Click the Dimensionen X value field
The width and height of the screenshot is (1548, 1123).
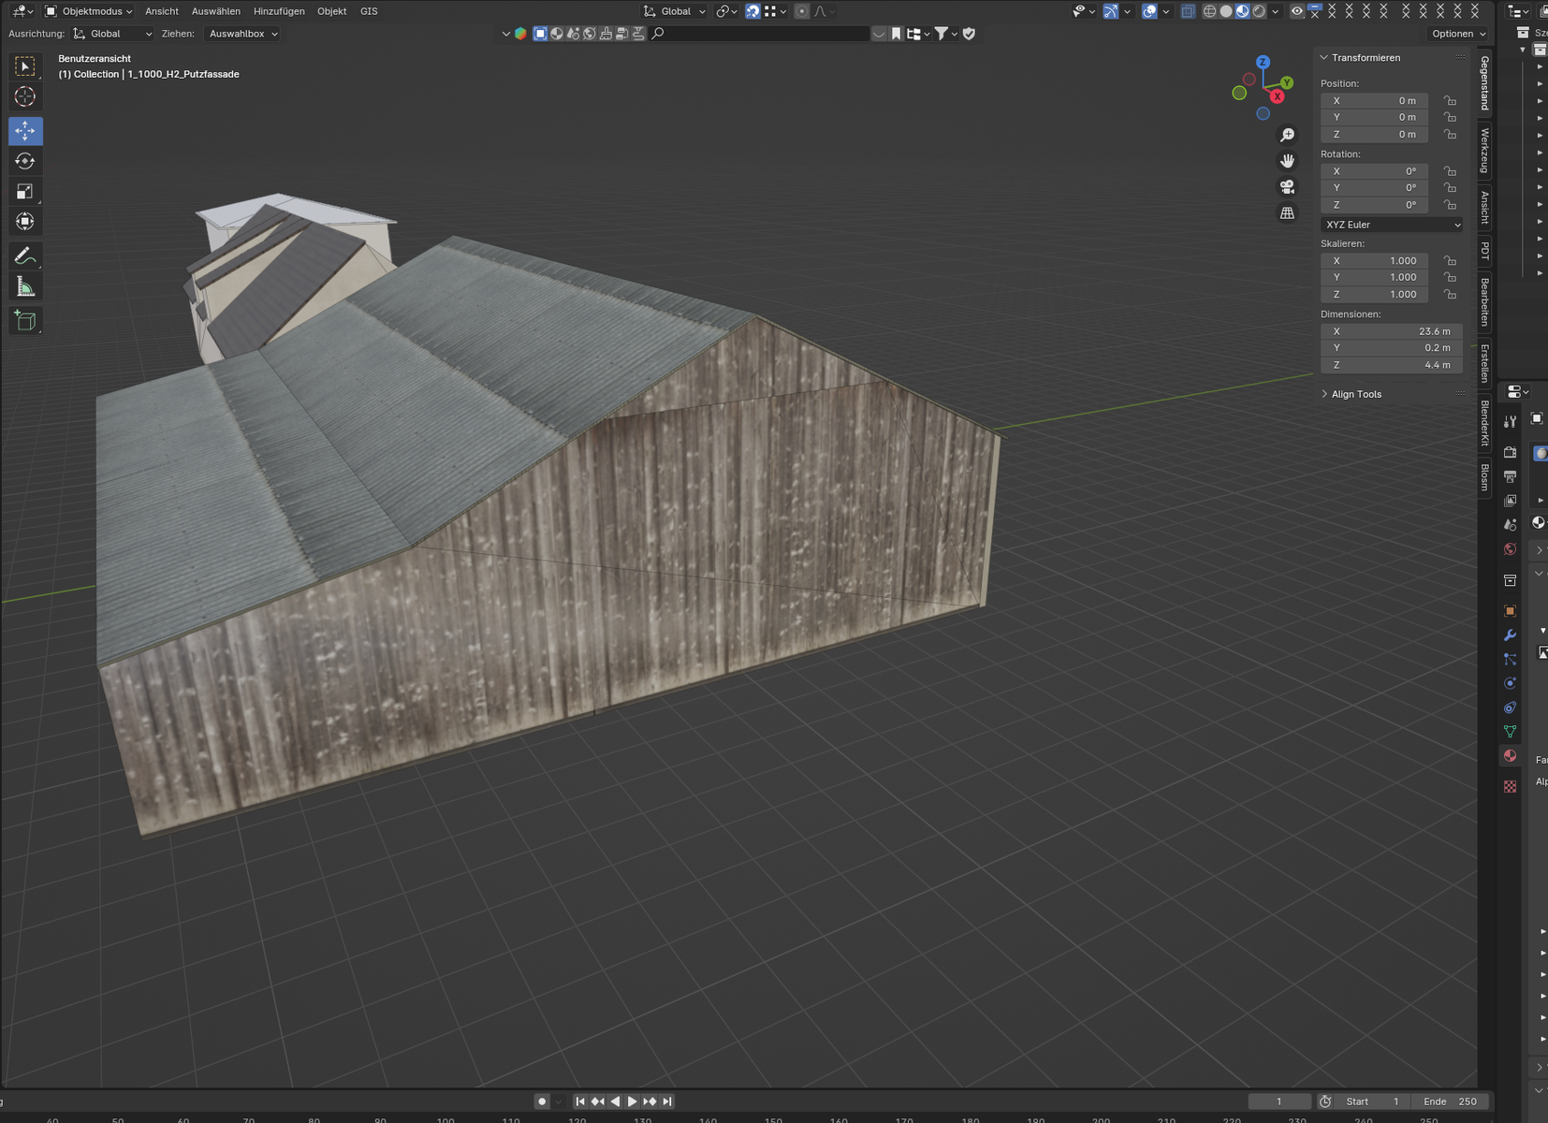(x=1392, y=331)
